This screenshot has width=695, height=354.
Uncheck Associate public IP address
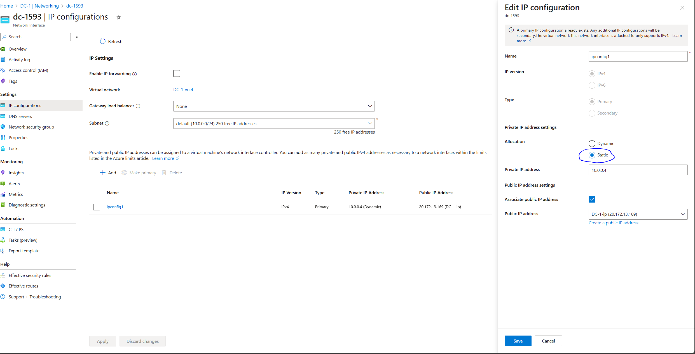pyautogui.click(x=592, y=199)
